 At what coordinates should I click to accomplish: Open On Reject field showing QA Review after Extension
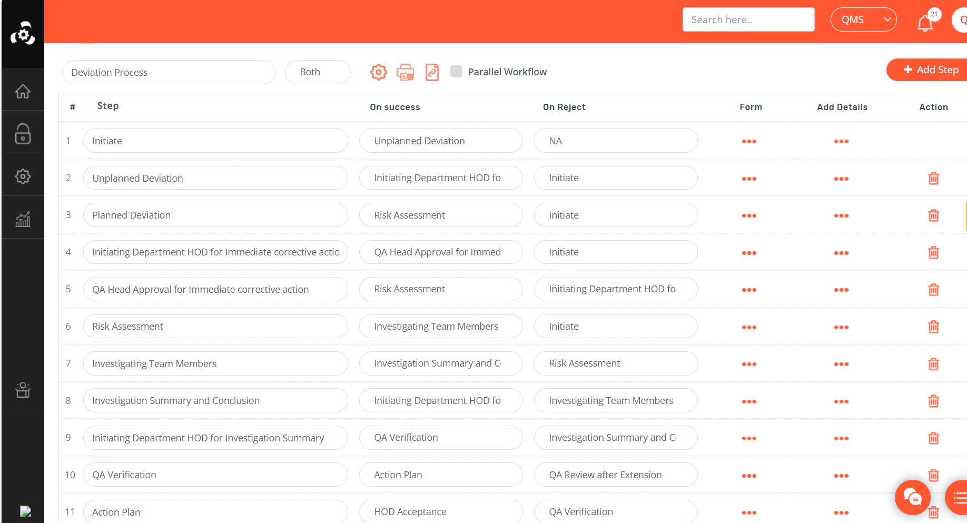tap(616, 475)
